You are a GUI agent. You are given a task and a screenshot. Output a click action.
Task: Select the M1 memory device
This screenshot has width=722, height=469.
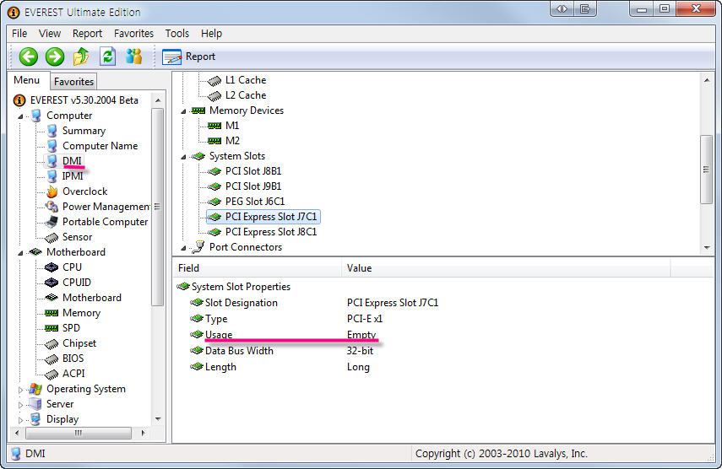coord(232,126)
